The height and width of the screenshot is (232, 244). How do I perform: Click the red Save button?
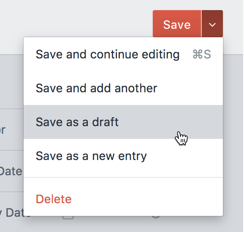[x=177, y=24]
